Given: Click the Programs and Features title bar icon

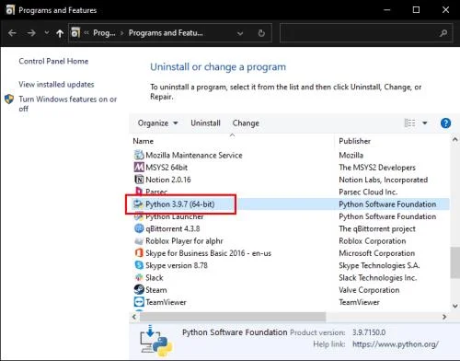Looking at the screenshot, I should click(x=10, y=10).
